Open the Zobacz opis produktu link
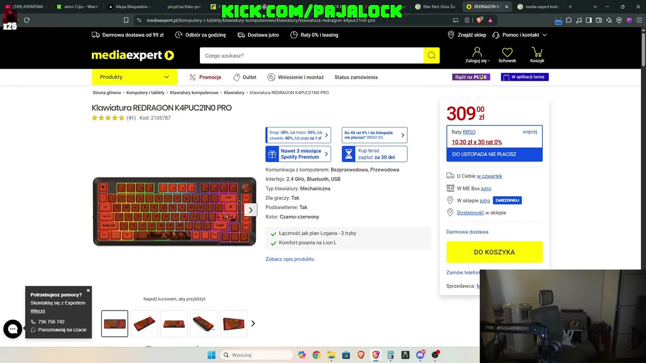This screenshot has width=646, height=363. point(290,259)
